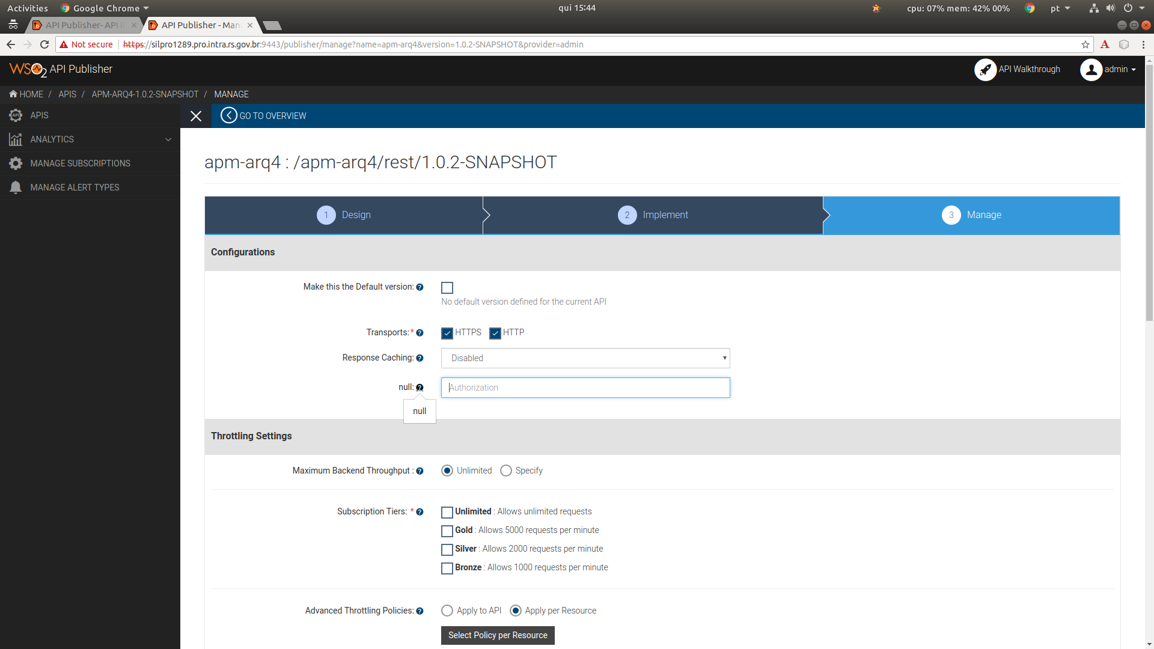Click Select Policy per Resource button
This screenshot has width=1154, height=649.
pyautogui.click(x=498, y=636)
